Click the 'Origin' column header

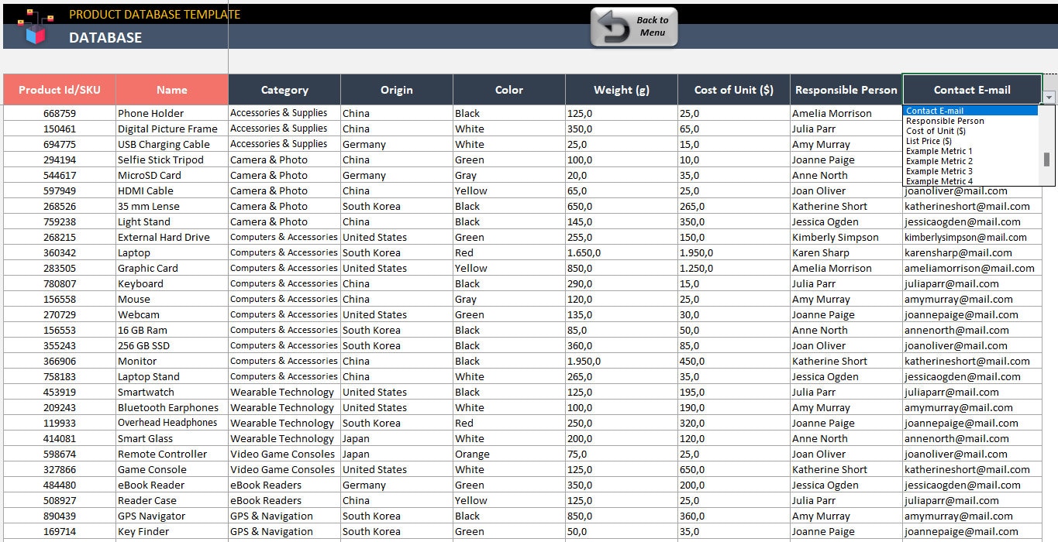(396, 89)
